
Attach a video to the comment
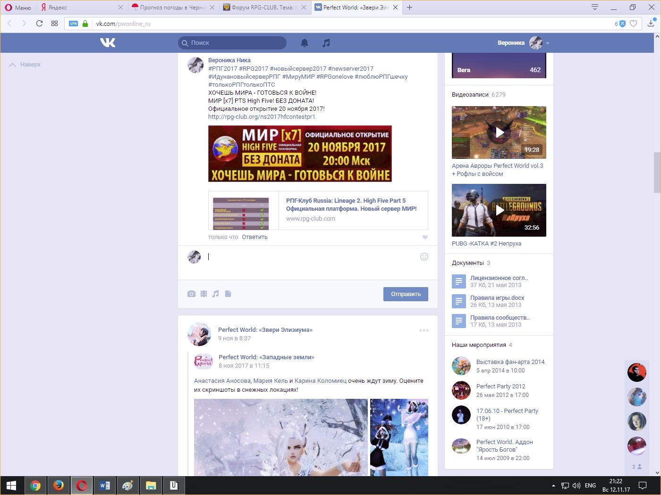click(203, 294)
